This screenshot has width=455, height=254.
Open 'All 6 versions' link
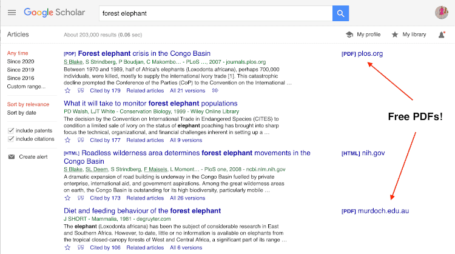186,247
